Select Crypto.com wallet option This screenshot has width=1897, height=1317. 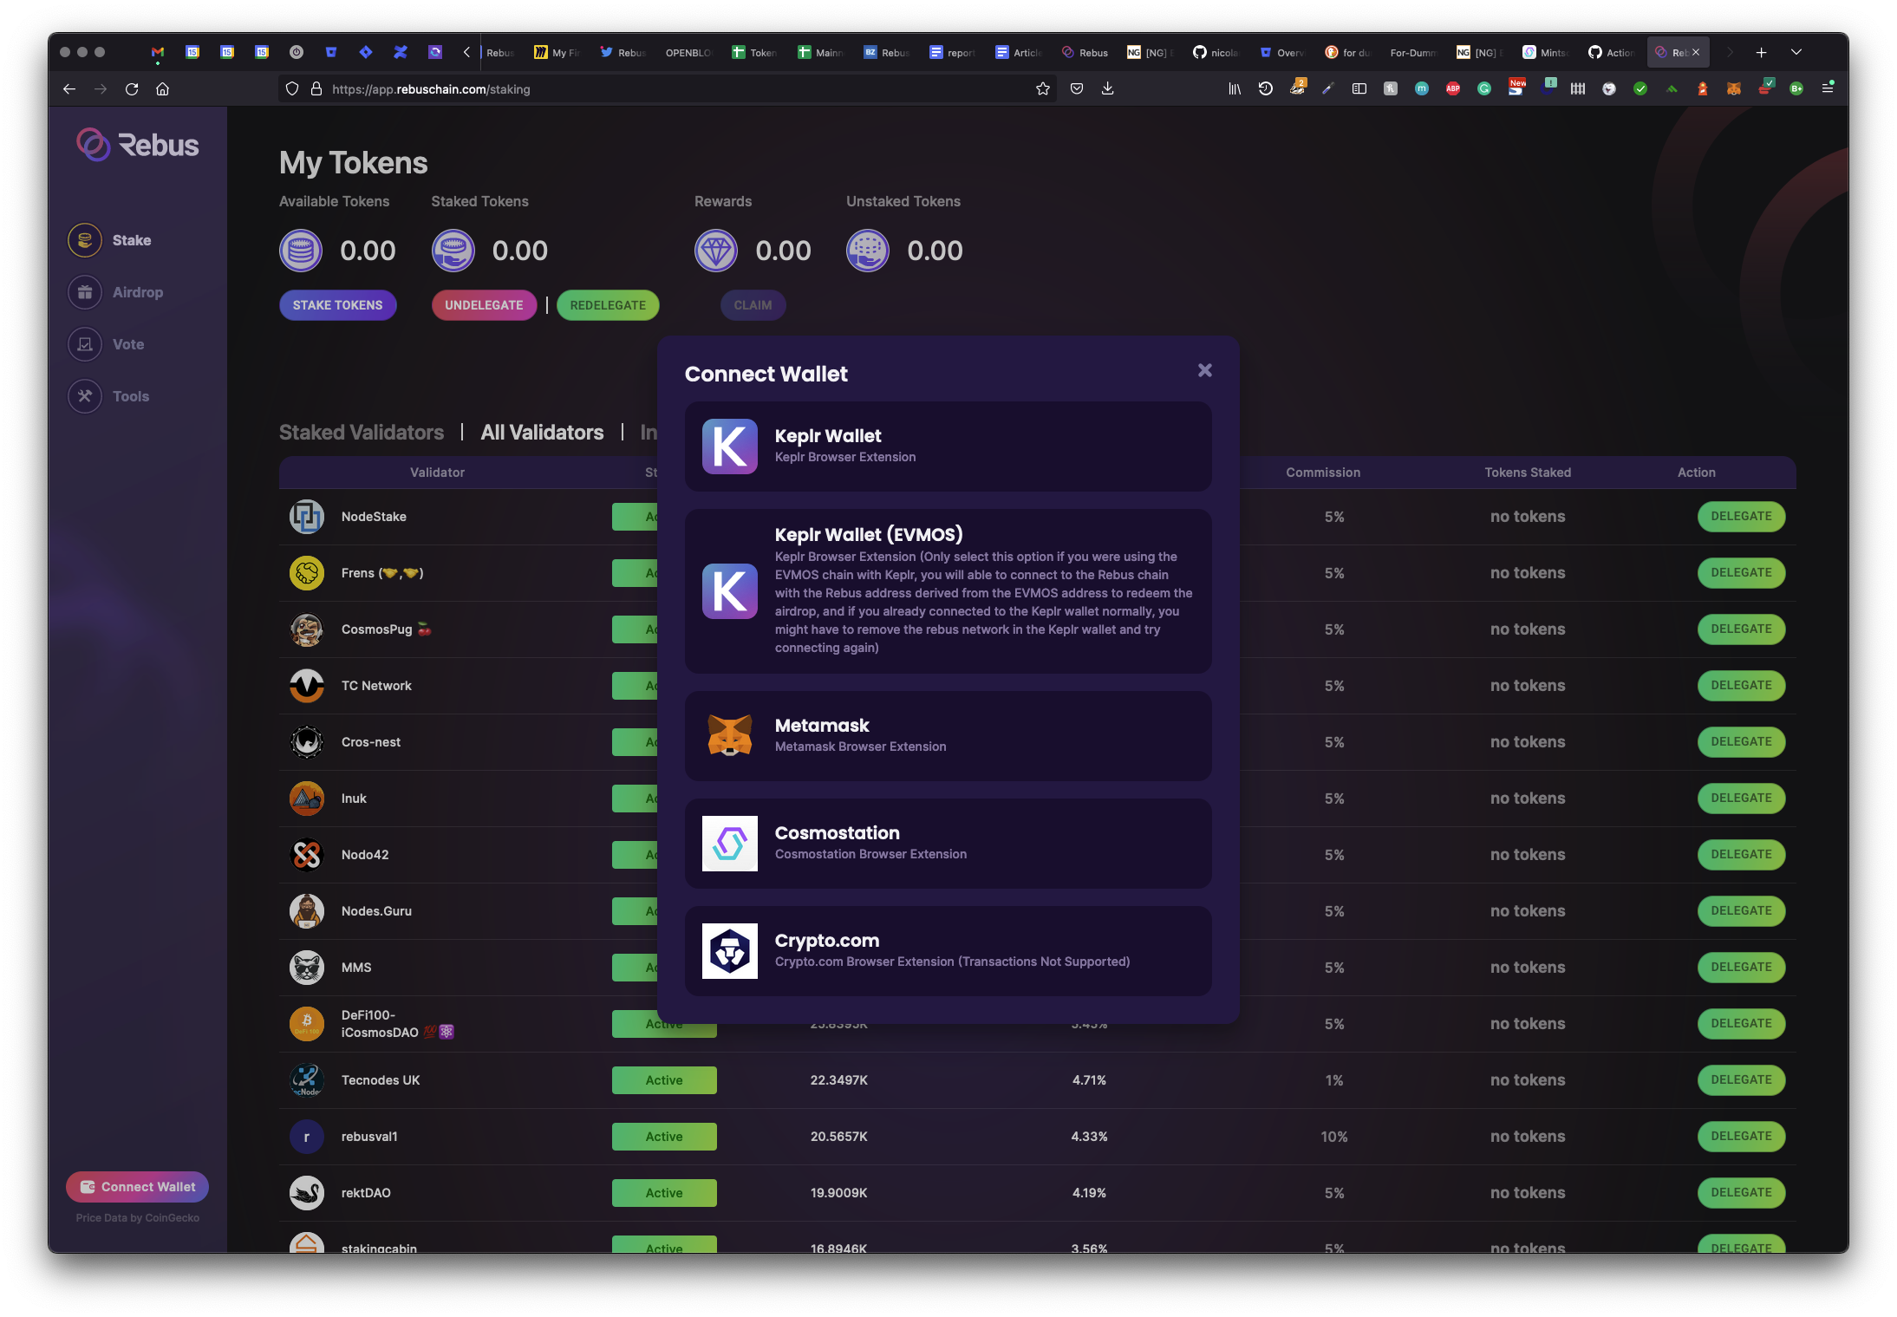(x=948, y=951)
